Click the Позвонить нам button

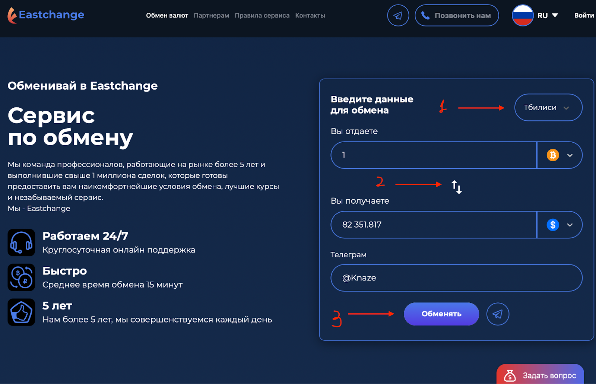(x=457, y=15)
